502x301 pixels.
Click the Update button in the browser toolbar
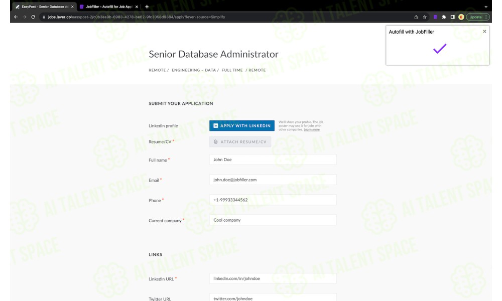(477, 17)
